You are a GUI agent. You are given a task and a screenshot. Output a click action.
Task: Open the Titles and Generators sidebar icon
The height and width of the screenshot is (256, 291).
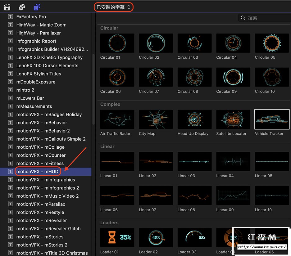pyautogui.click(x=37, y=7)
